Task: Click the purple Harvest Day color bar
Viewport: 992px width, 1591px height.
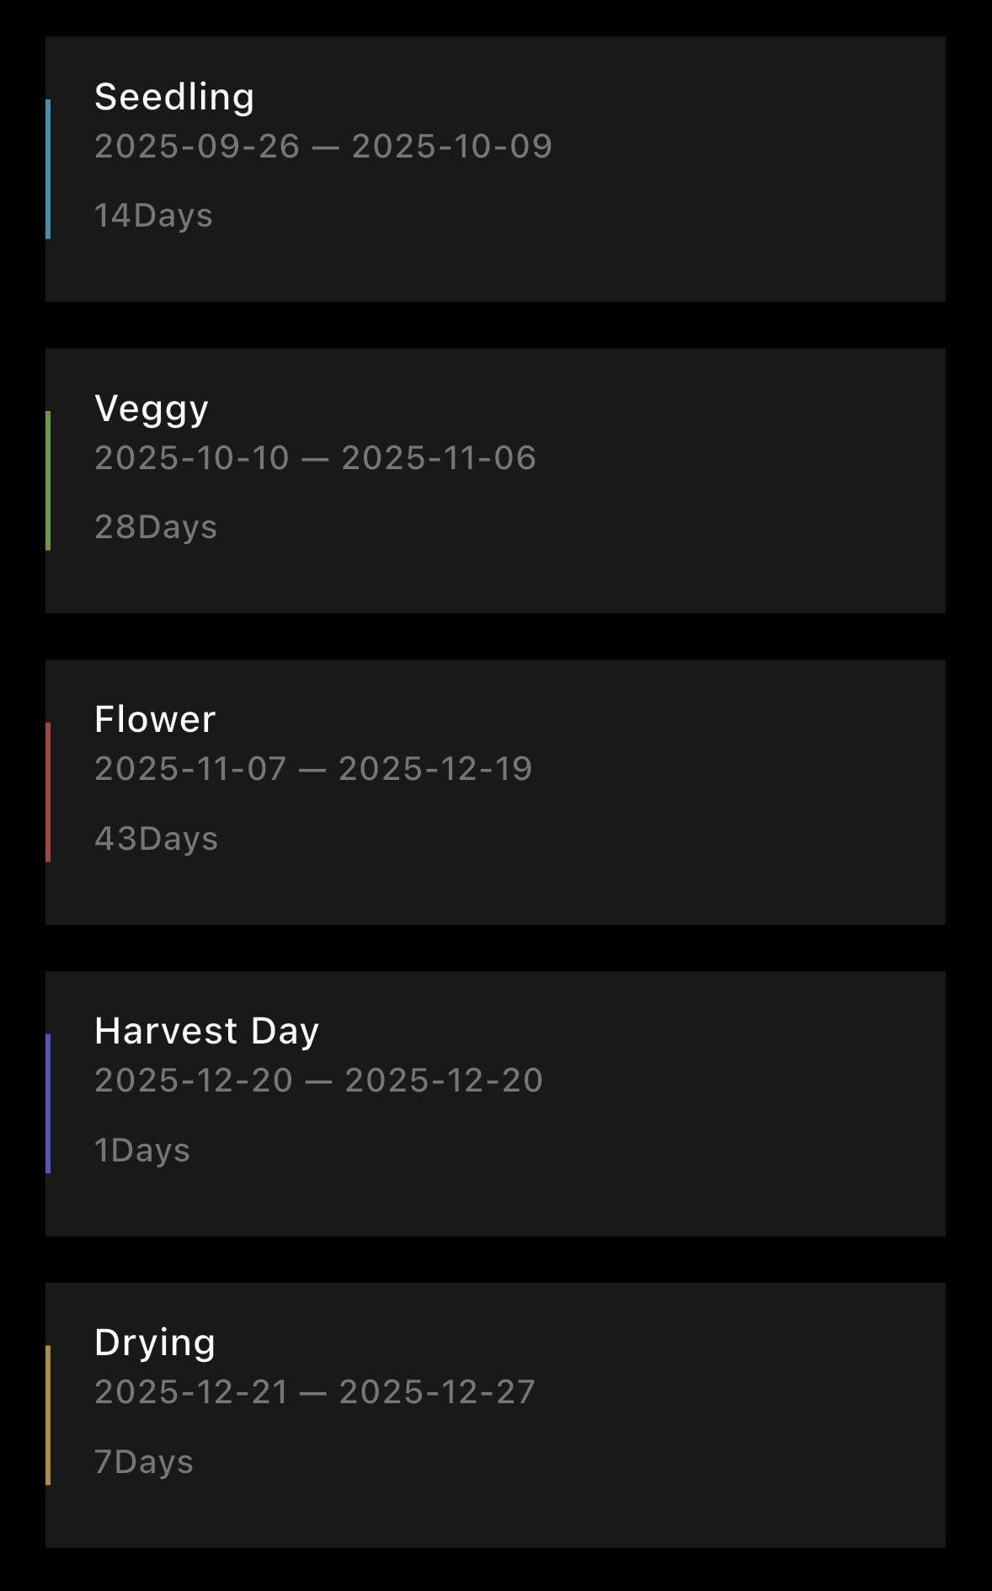Action: [48, 1103]
